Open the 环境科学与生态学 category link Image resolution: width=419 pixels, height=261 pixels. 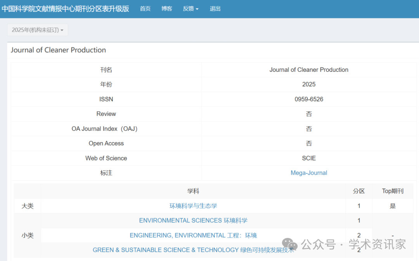click(193, 206)
